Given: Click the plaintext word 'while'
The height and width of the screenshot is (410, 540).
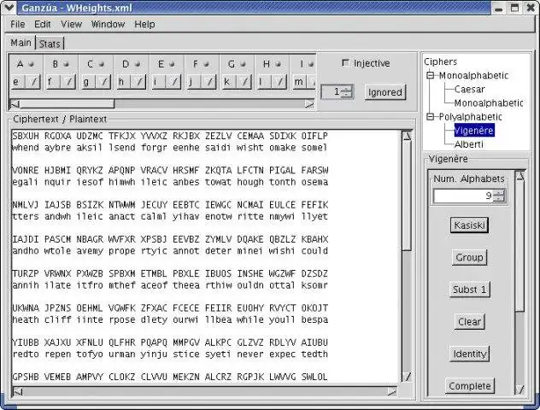Looking at the screenshot, I should [x=250, y=319].
